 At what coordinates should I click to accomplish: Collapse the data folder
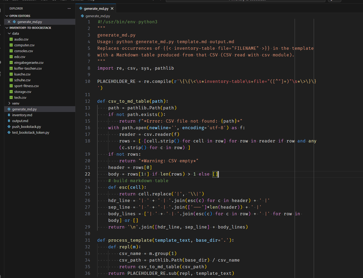click(9, 33)
